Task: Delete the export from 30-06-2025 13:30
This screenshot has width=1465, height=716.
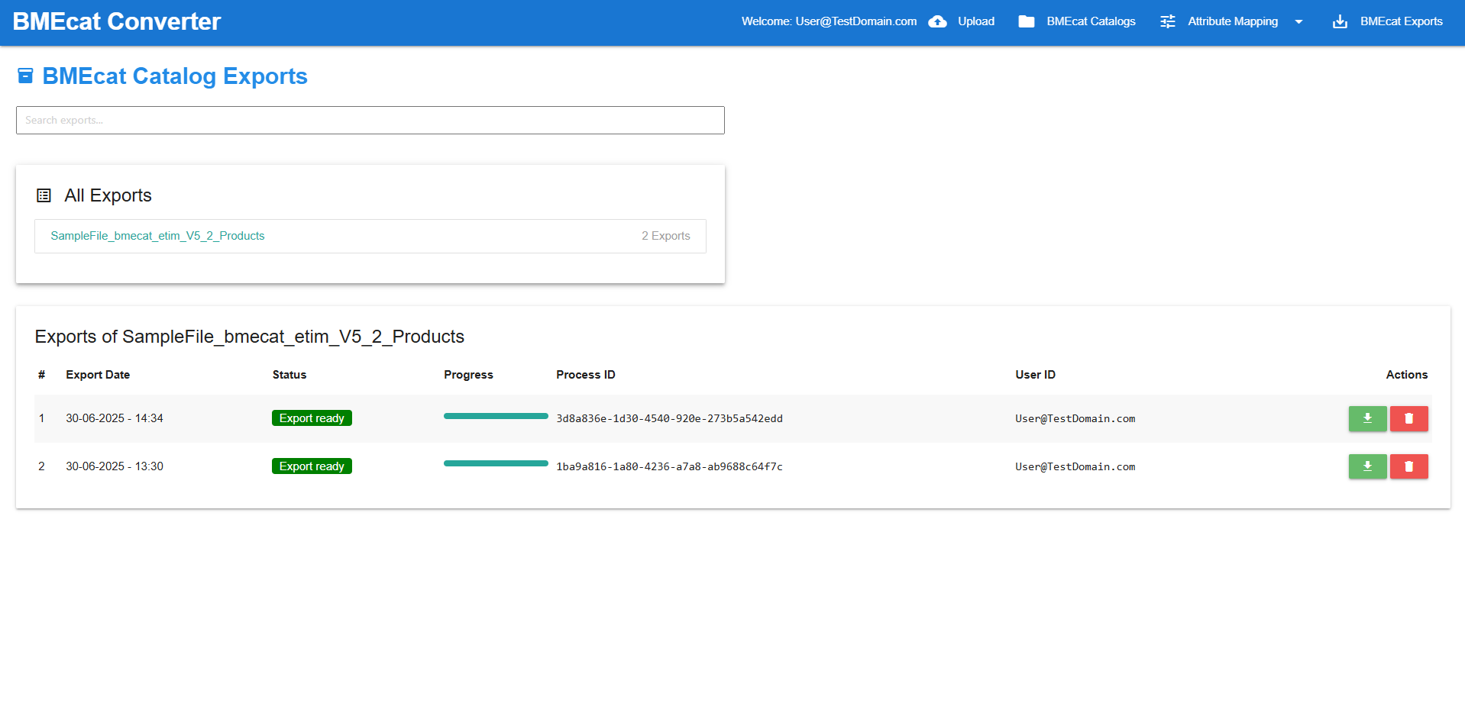Action: (1408, 466)
